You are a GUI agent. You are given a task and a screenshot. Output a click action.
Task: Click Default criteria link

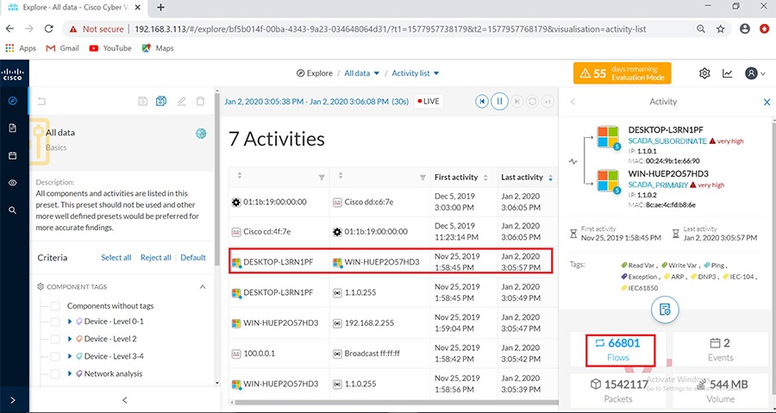pyautogui.click(x=193, y=258)
